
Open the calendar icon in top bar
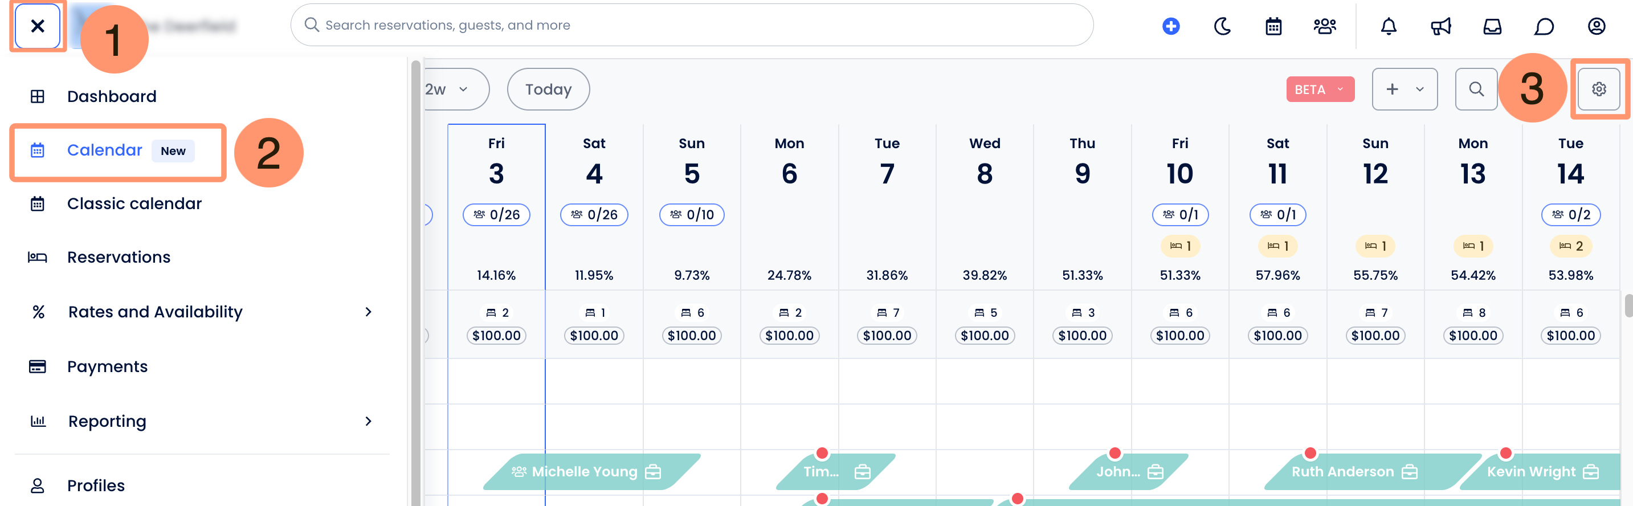click(x=1273, y=26)
